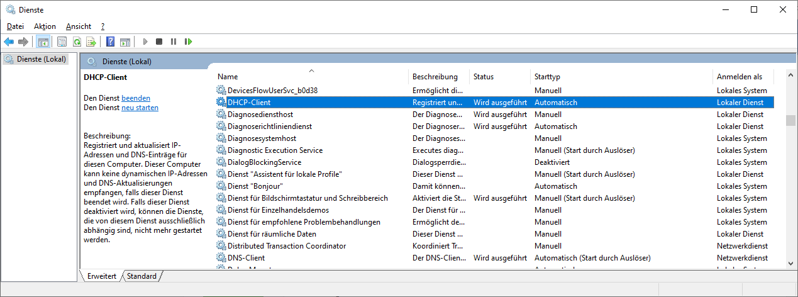Open the Aktion menu

coord(45,26)
